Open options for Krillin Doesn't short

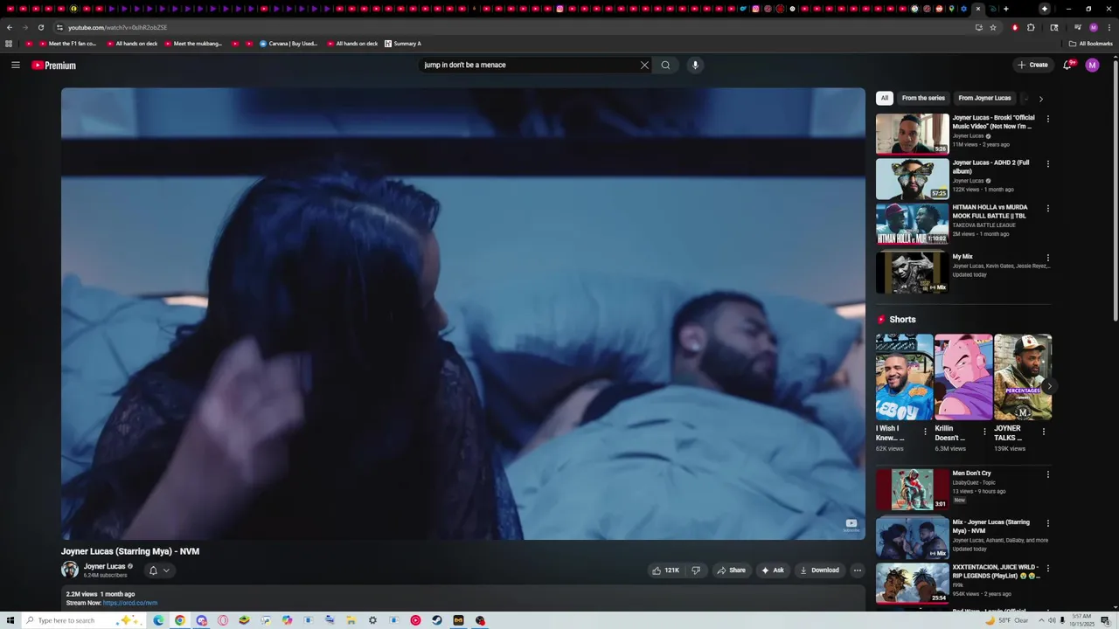[x=984, y=432]
